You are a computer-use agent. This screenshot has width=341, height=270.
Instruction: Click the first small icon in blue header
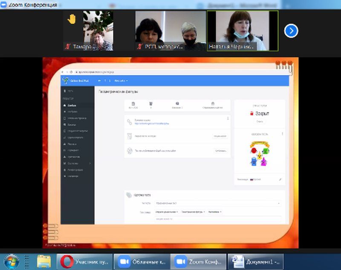pyautogui.click(x=99, y=80)
